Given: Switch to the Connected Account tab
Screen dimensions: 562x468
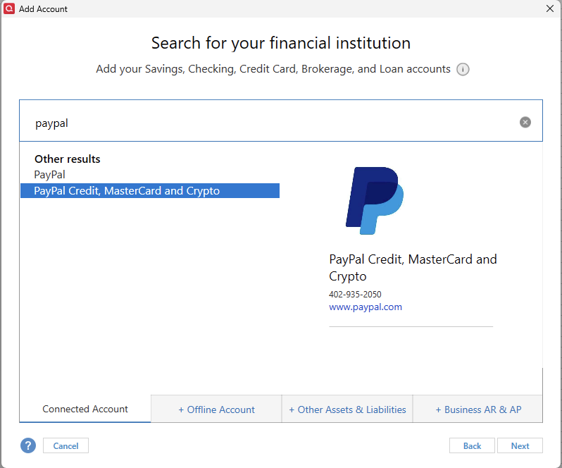Looking at the screenshot, I should pos(85,409).
